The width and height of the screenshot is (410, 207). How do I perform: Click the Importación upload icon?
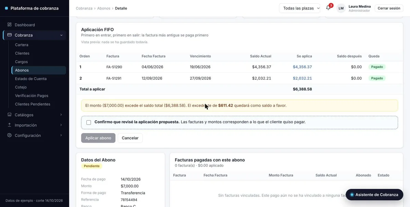point(10,125)
